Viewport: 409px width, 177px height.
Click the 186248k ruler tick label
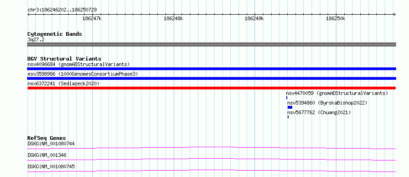[173, 19]
